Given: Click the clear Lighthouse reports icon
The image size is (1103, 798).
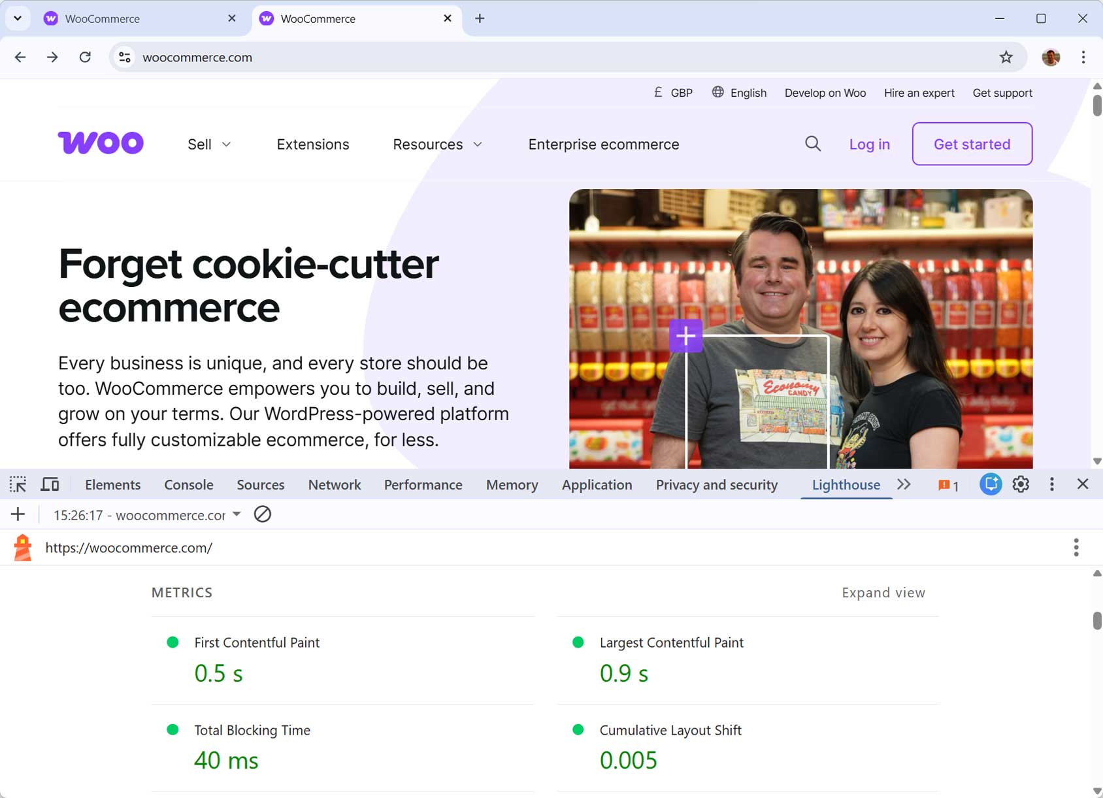Looking at the screenshot, I should [263, 514].
